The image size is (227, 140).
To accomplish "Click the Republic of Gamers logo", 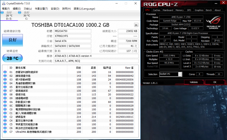I will click(x=213, y=22).
